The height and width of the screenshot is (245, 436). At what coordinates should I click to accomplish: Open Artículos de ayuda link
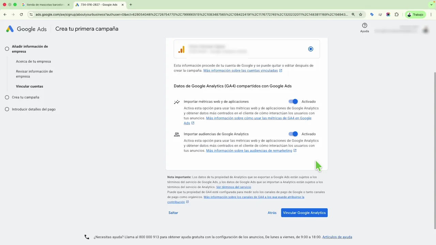337,237
